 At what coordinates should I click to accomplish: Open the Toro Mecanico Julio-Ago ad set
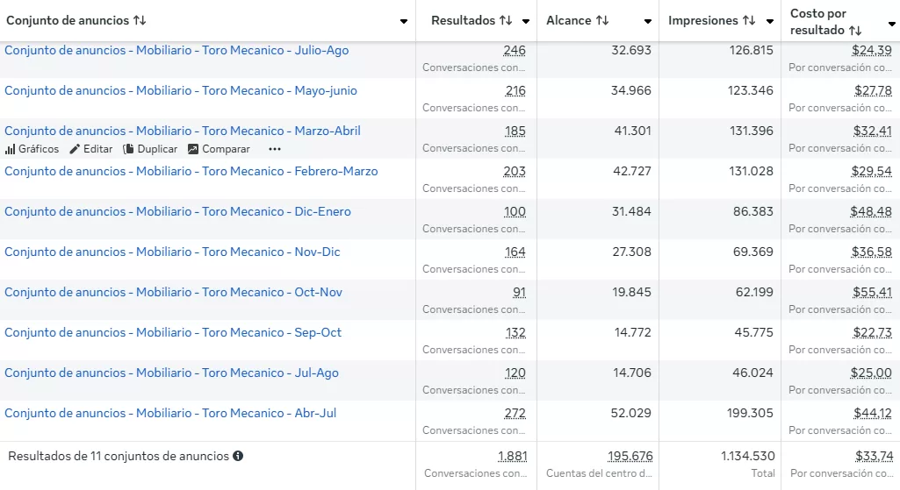coord(176,50)
